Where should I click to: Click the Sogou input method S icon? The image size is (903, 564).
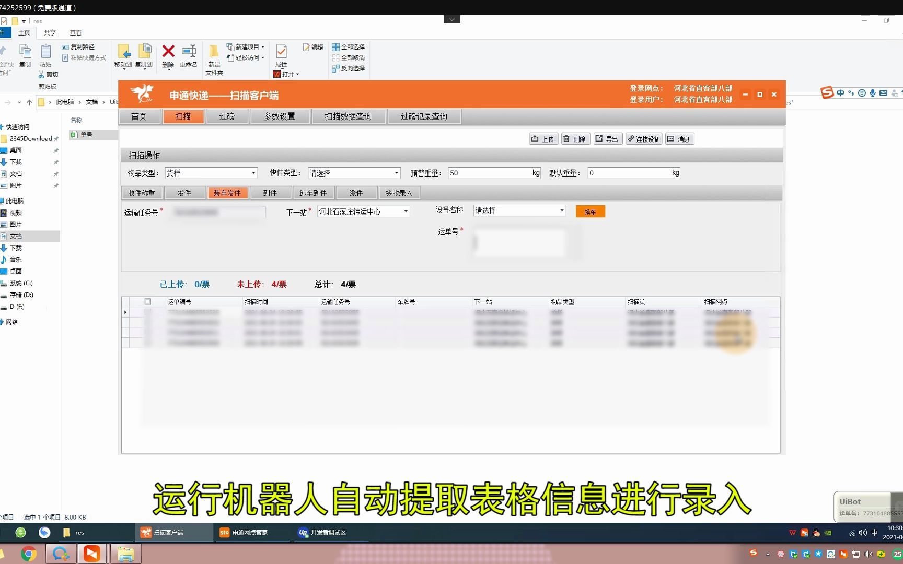[x=827, y=93]
